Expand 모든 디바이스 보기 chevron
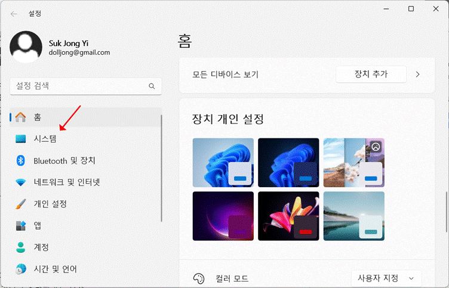449x288 pixels. point(418,75)
